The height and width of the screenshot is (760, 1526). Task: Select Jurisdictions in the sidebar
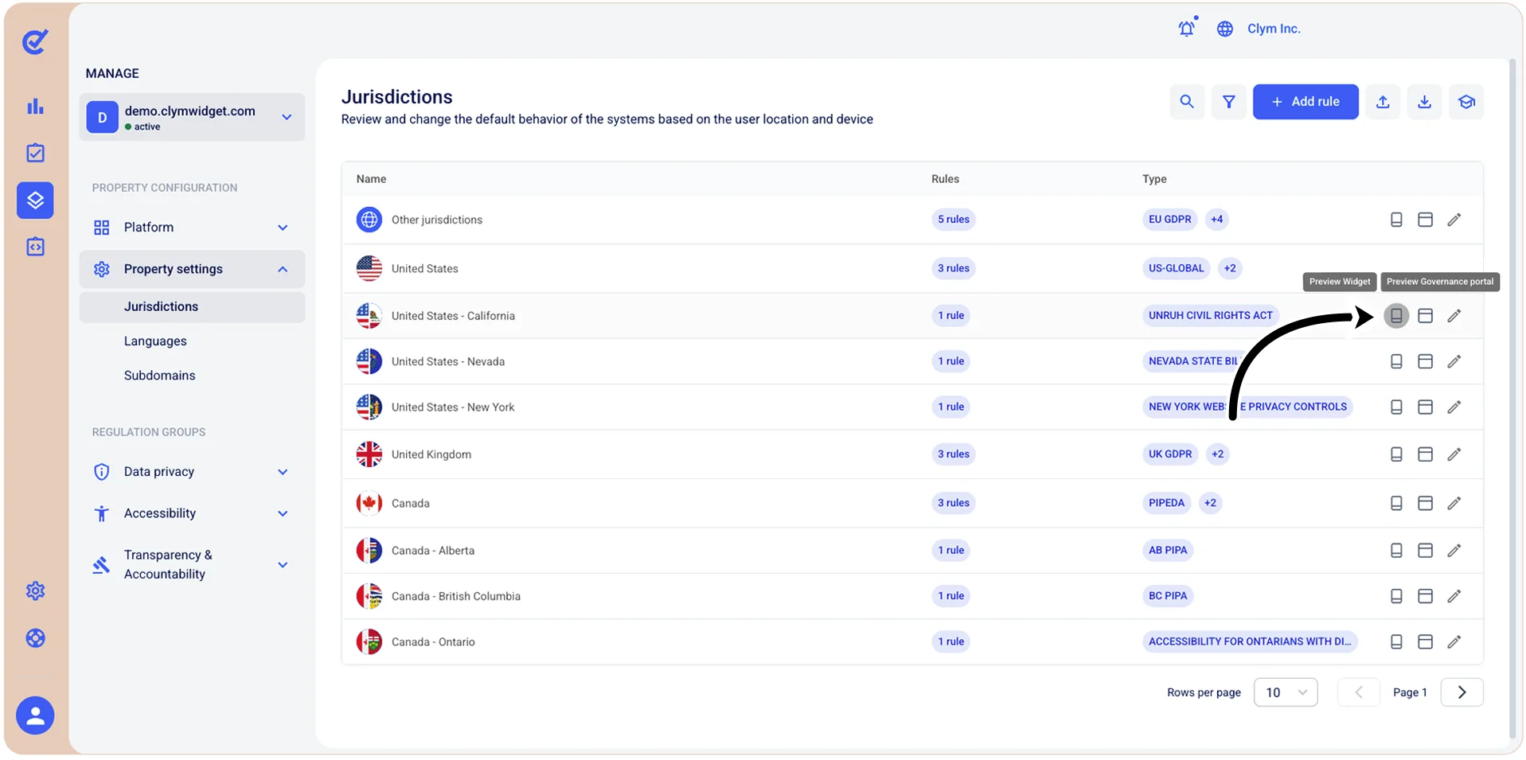click(x=192, y=306)
